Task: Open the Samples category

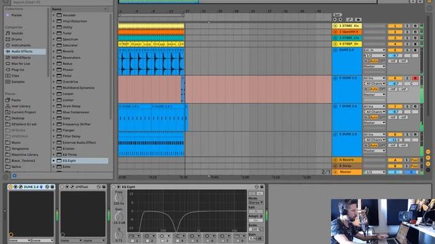Action: click(x=18, y=82)
